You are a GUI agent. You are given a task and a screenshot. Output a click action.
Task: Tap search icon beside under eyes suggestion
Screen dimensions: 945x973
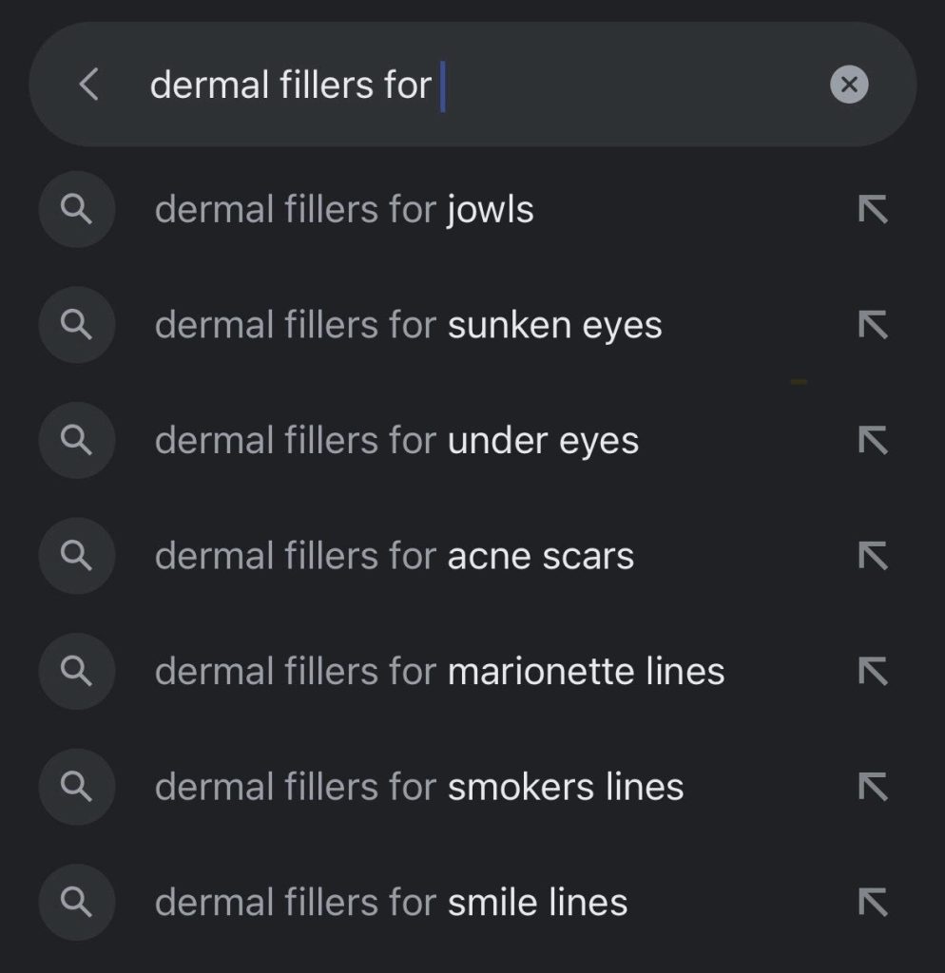click(x=77, y=440)
